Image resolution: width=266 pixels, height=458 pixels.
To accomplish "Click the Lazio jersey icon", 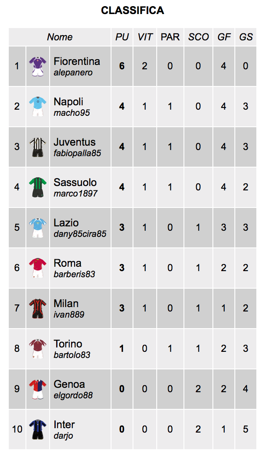I will (x=38, y=228).
